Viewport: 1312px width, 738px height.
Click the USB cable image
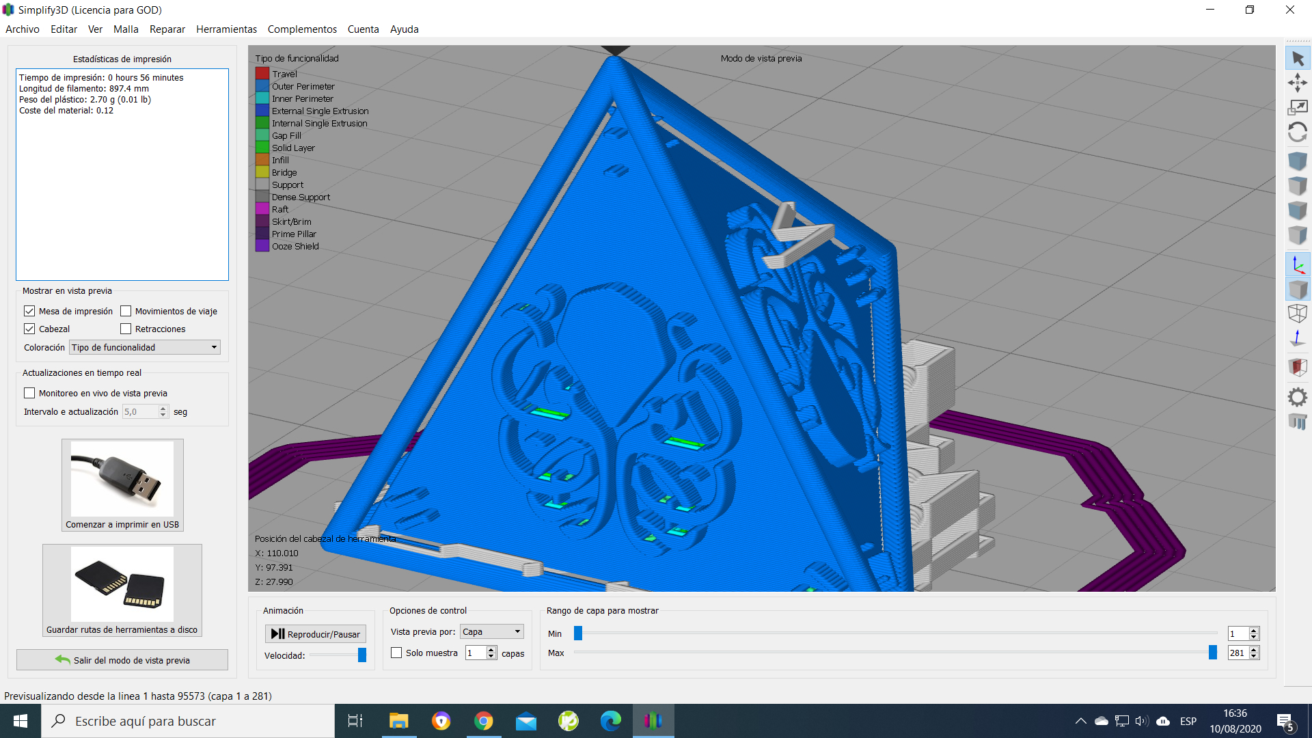tap(122, 478)
